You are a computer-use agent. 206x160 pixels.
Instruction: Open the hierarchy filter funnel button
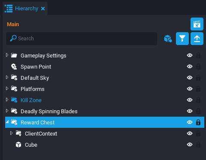click(182, 39)
